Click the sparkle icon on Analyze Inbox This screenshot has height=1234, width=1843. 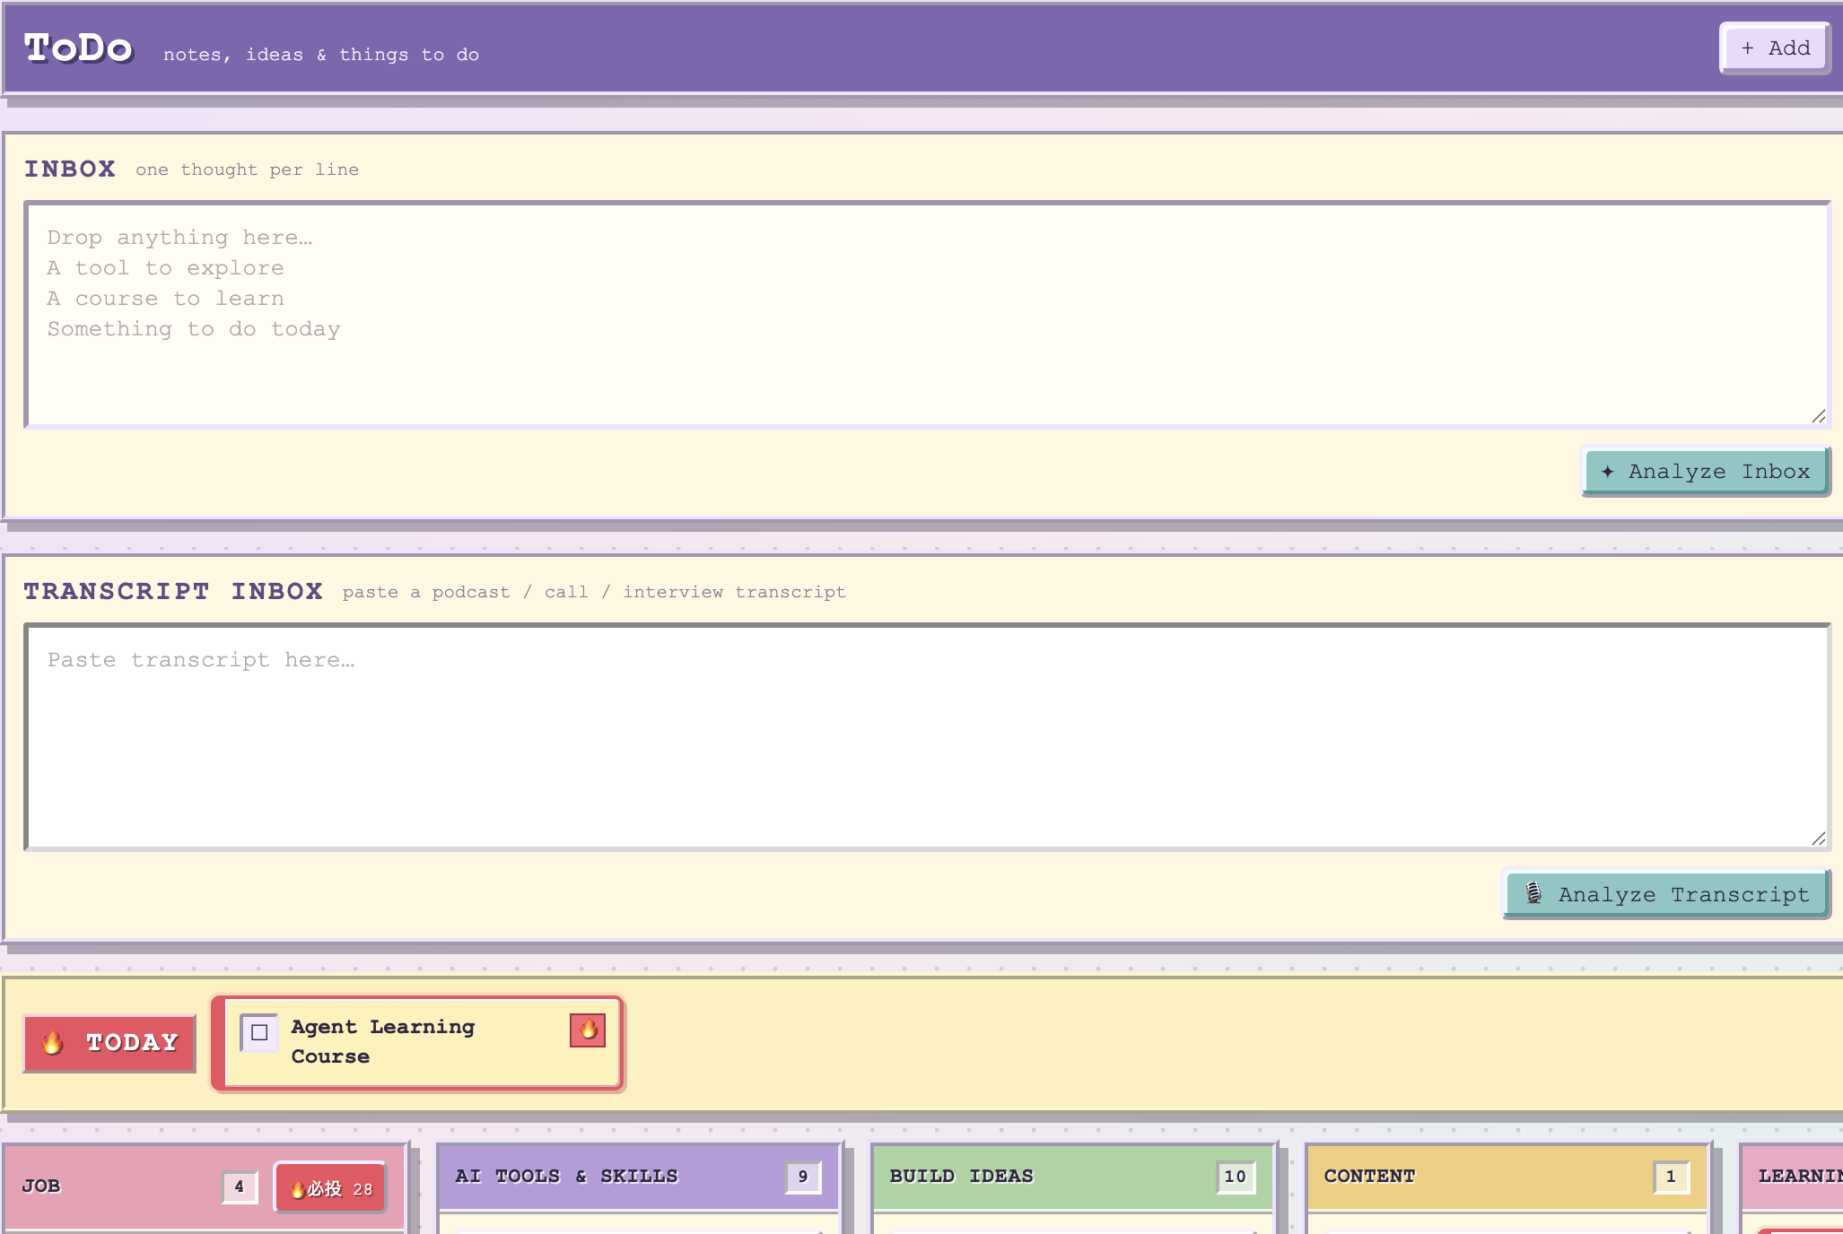[1607, 472]
